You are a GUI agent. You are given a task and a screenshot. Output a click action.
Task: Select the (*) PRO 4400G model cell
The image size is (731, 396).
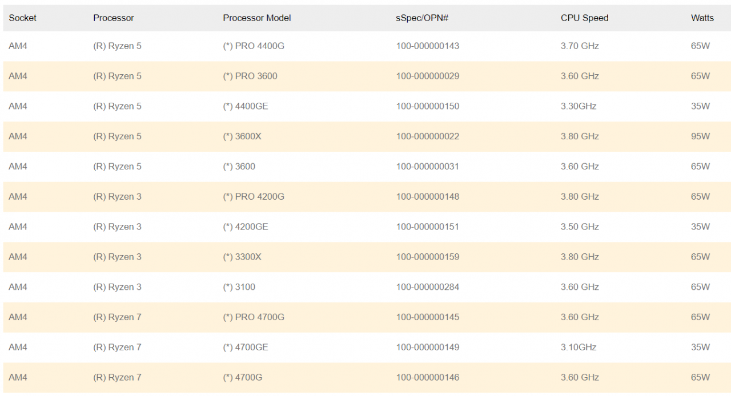point(254,46)
